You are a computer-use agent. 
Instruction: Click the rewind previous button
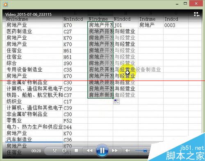coord(90,150)
